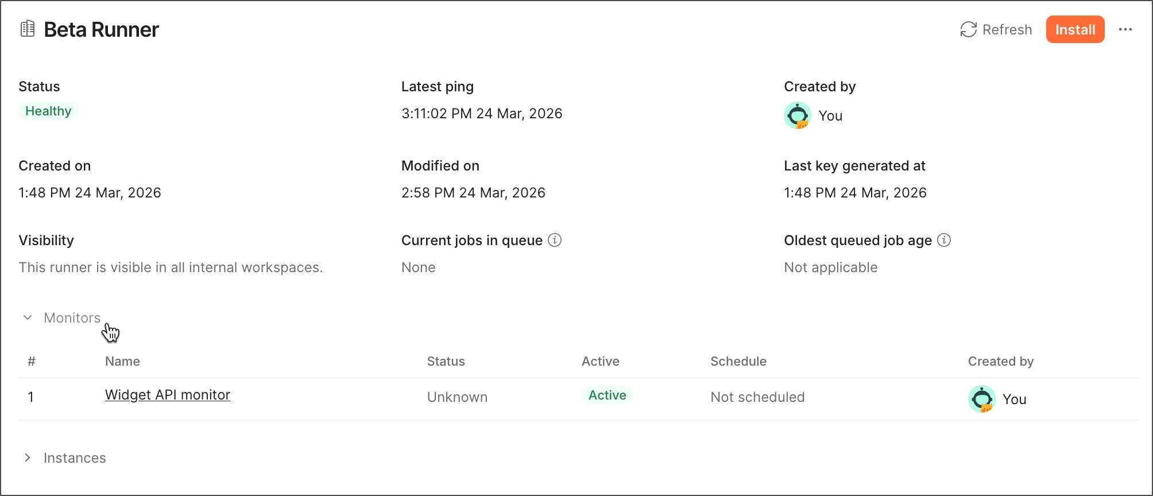Open the Widget API monitor link
This screenshot has width=1153, height=496.
click(x=167, y=395)
